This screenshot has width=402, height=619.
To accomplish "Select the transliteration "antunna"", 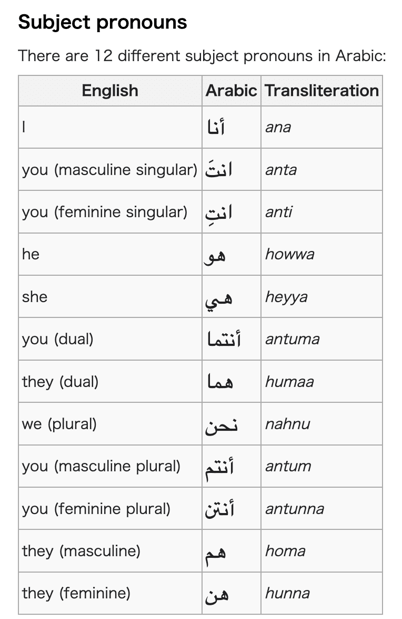I will [x=295, y=509].
